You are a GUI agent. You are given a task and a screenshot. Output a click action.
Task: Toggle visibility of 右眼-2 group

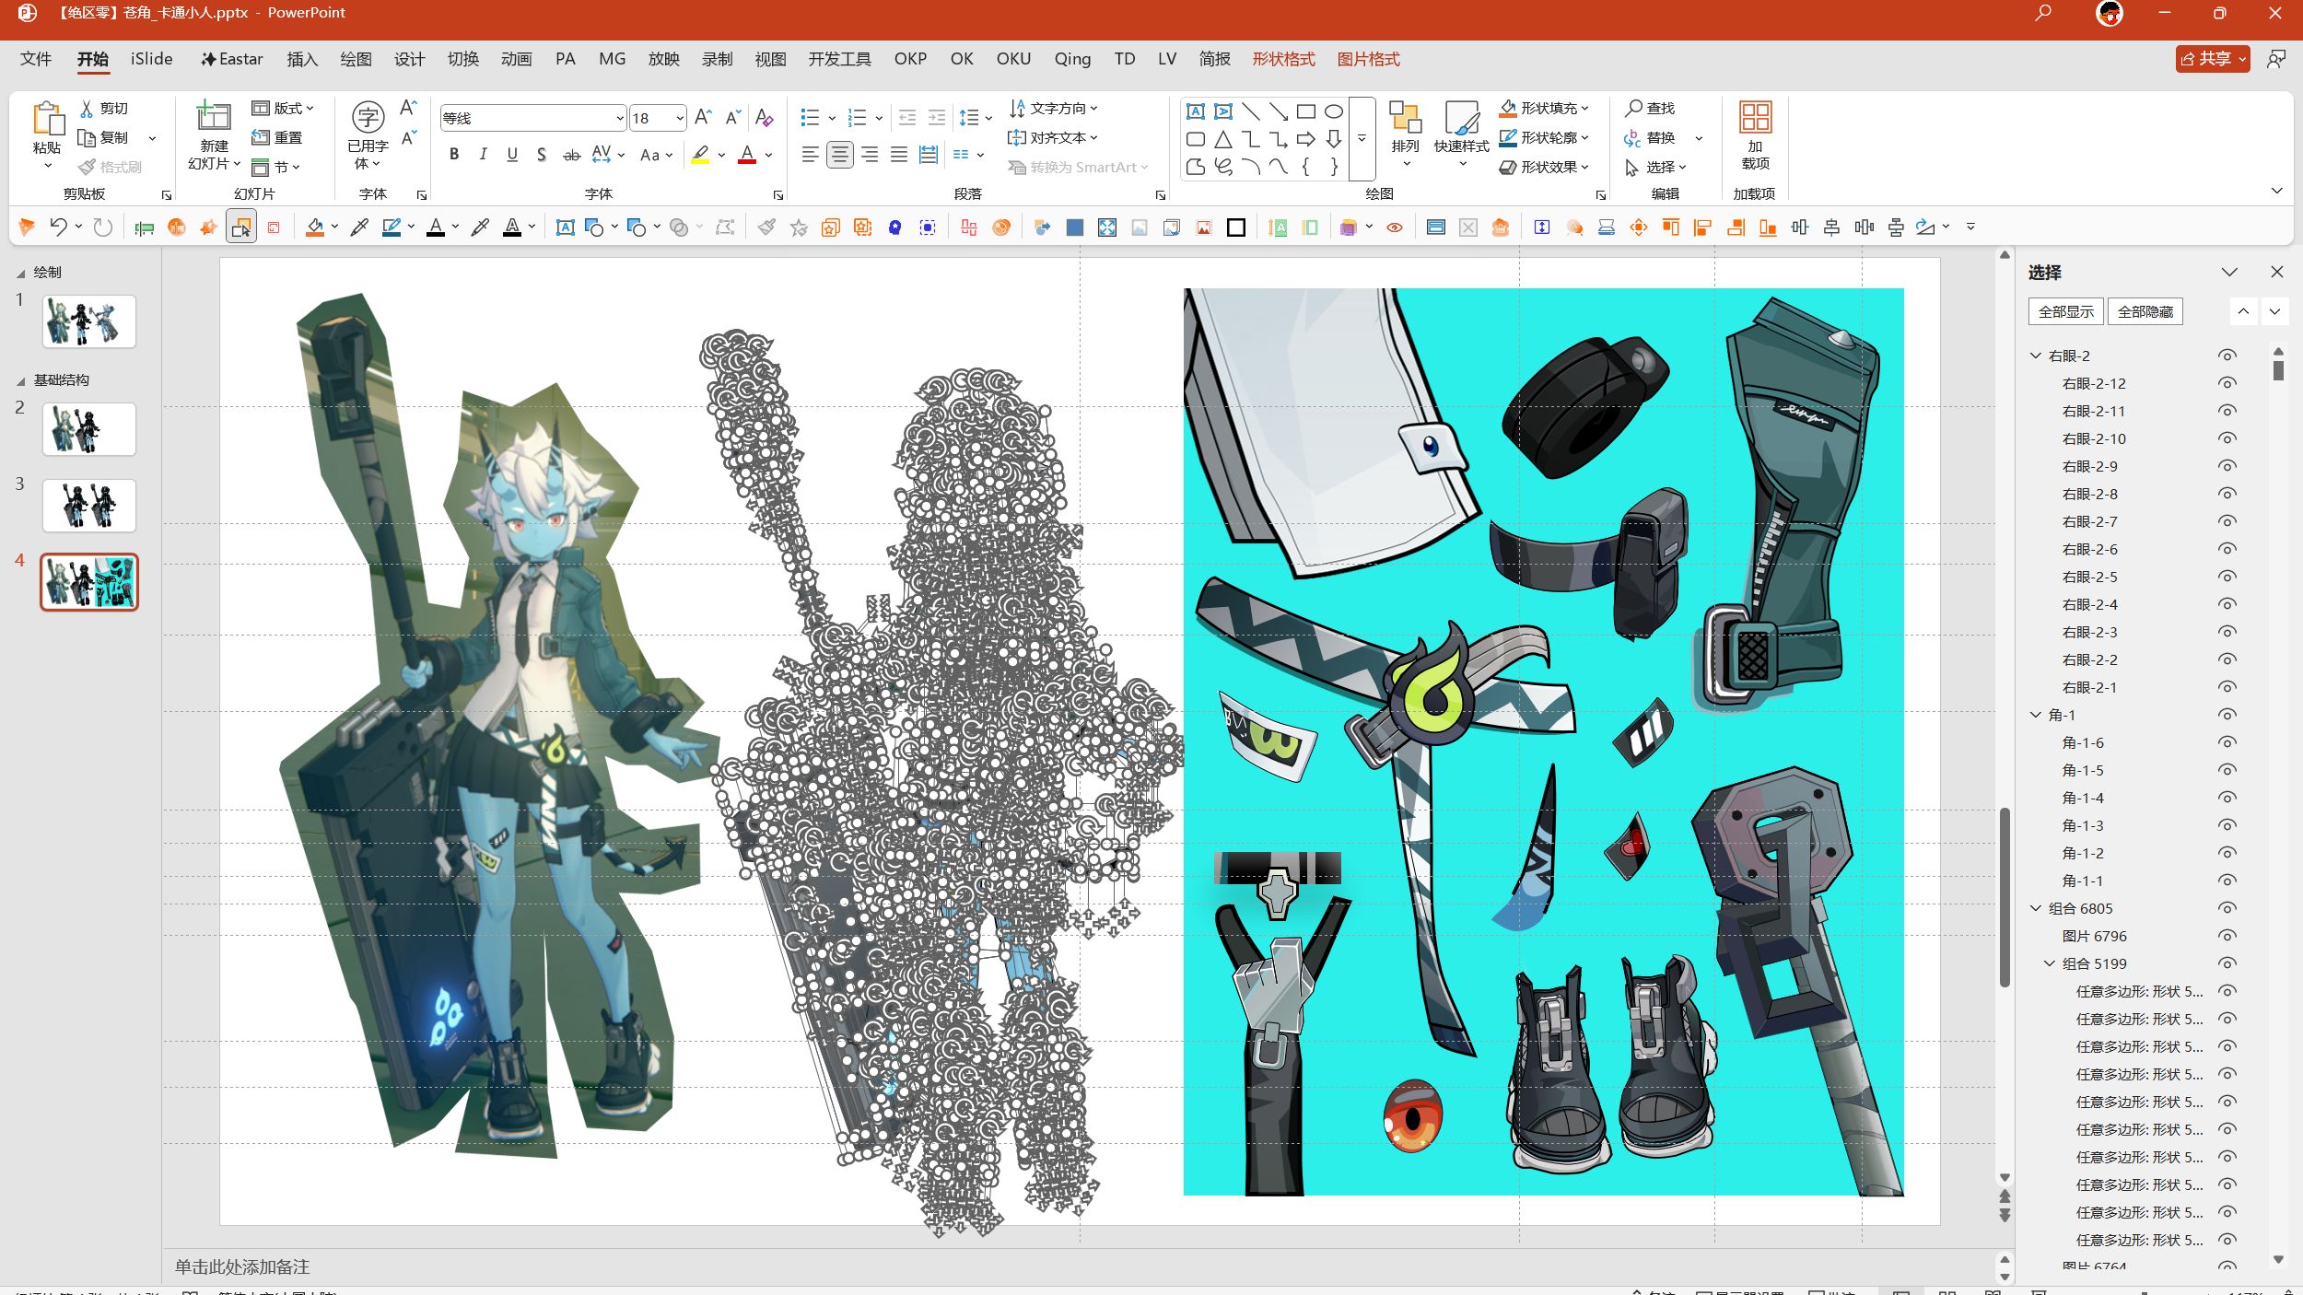tap(2227, 356)
